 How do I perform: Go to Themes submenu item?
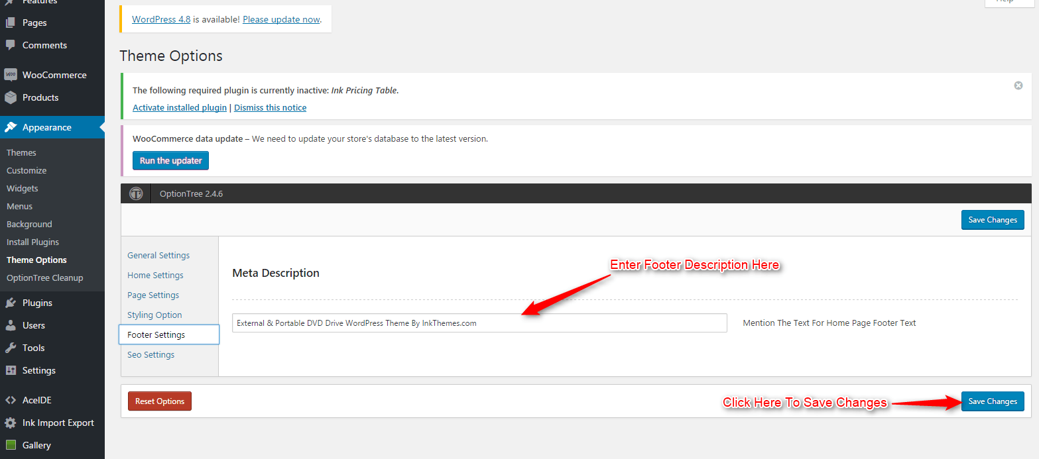[21, 152]
